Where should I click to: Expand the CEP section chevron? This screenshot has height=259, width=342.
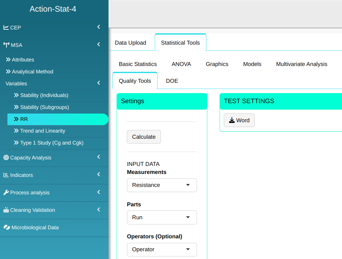98,27
